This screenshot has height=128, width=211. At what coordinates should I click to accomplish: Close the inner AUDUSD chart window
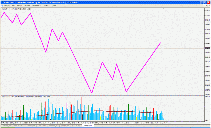209,6
